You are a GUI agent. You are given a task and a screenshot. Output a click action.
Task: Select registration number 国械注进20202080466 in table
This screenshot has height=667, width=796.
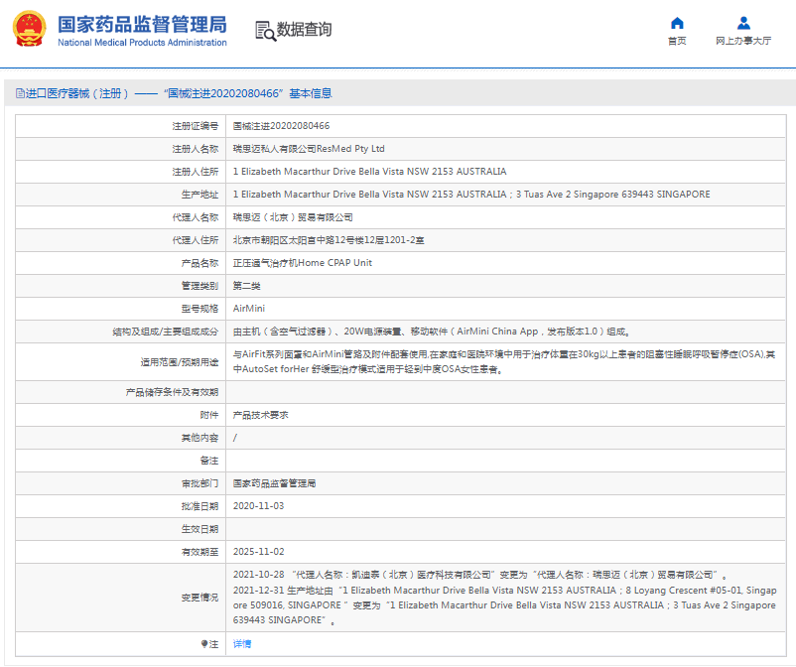point(281,126)
